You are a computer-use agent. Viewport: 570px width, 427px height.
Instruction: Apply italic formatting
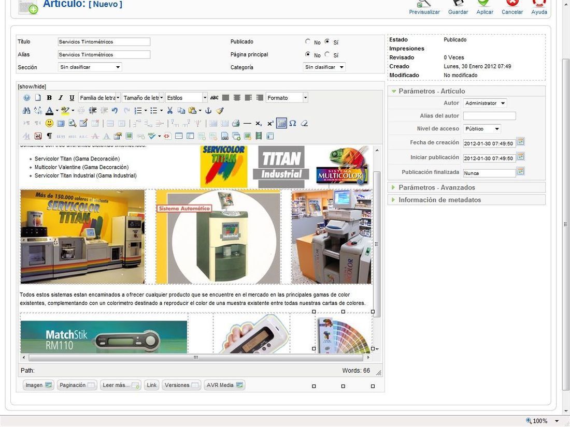click(x=60, y=98)
